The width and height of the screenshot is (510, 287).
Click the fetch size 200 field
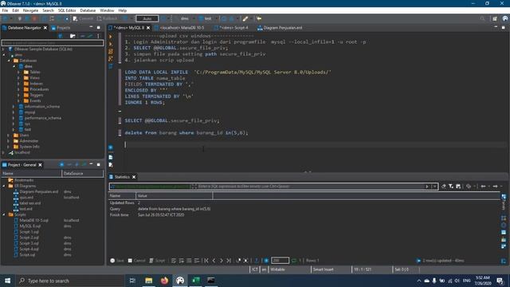tap(280, 261)
